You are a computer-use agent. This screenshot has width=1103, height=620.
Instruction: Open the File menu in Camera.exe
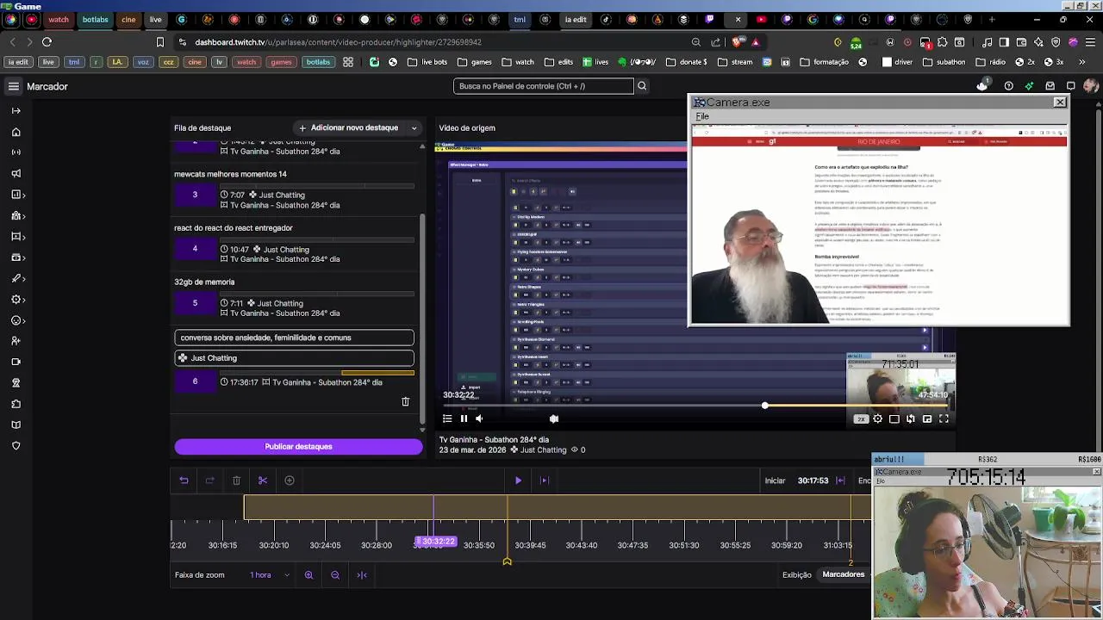point(702,116)
